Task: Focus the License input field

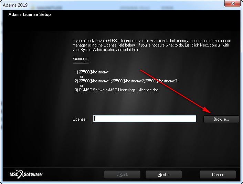Action: coord(145,119)
